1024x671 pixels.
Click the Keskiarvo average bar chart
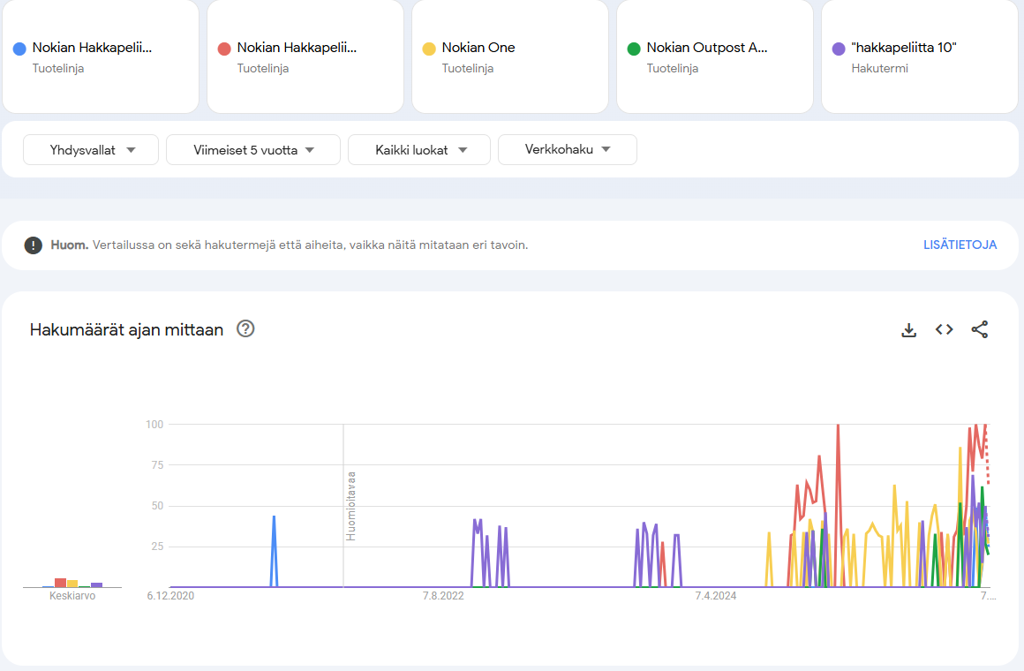[72, 583]
